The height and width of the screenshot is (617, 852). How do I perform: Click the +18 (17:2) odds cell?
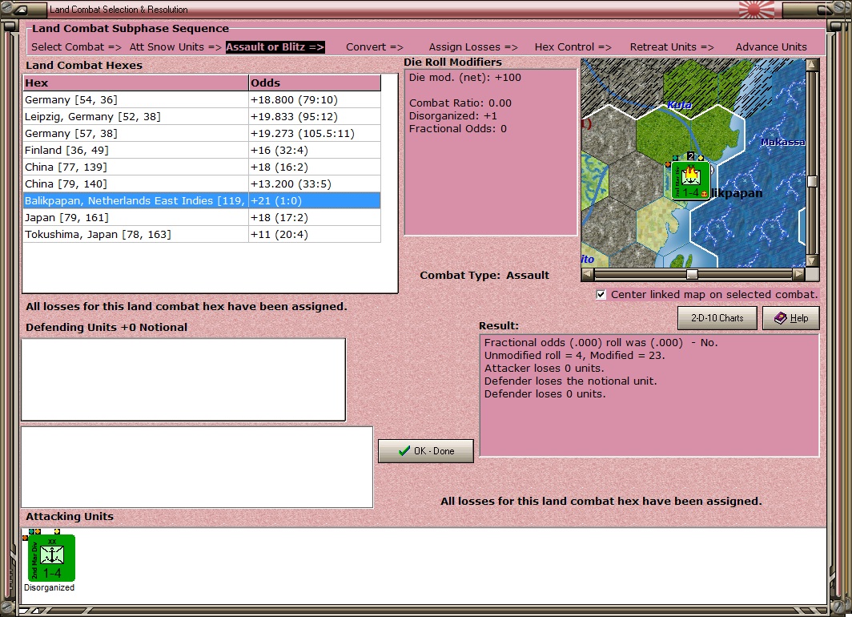coord(315,218)
